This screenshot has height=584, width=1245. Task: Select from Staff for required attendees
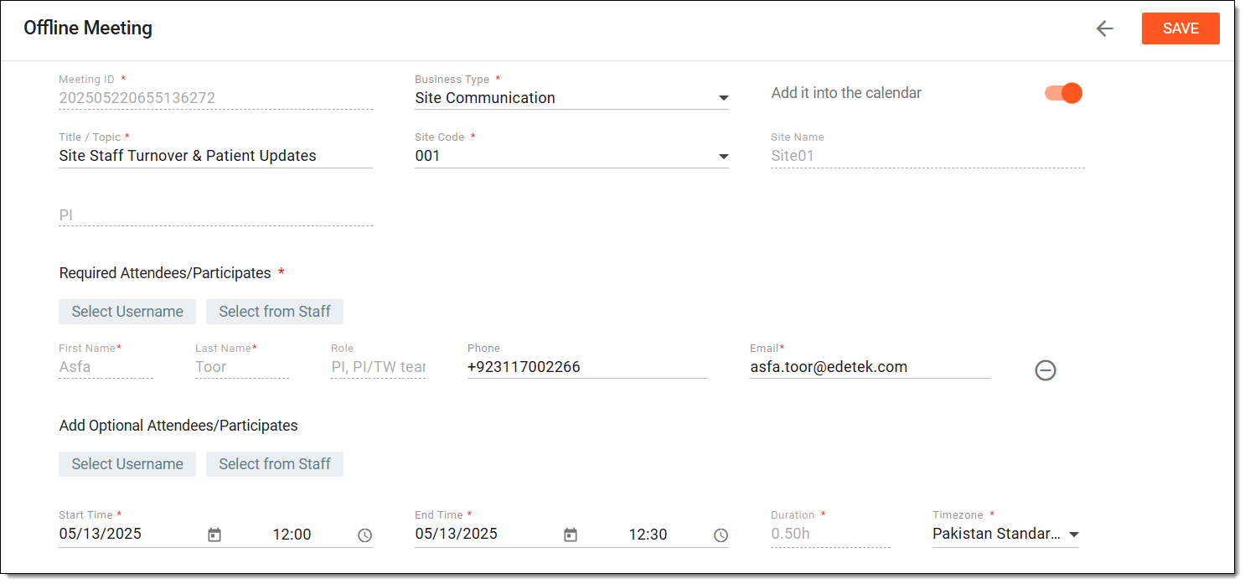click(x=275, y=312)
